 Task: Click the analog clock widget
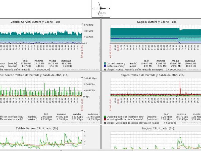[101, 9]
